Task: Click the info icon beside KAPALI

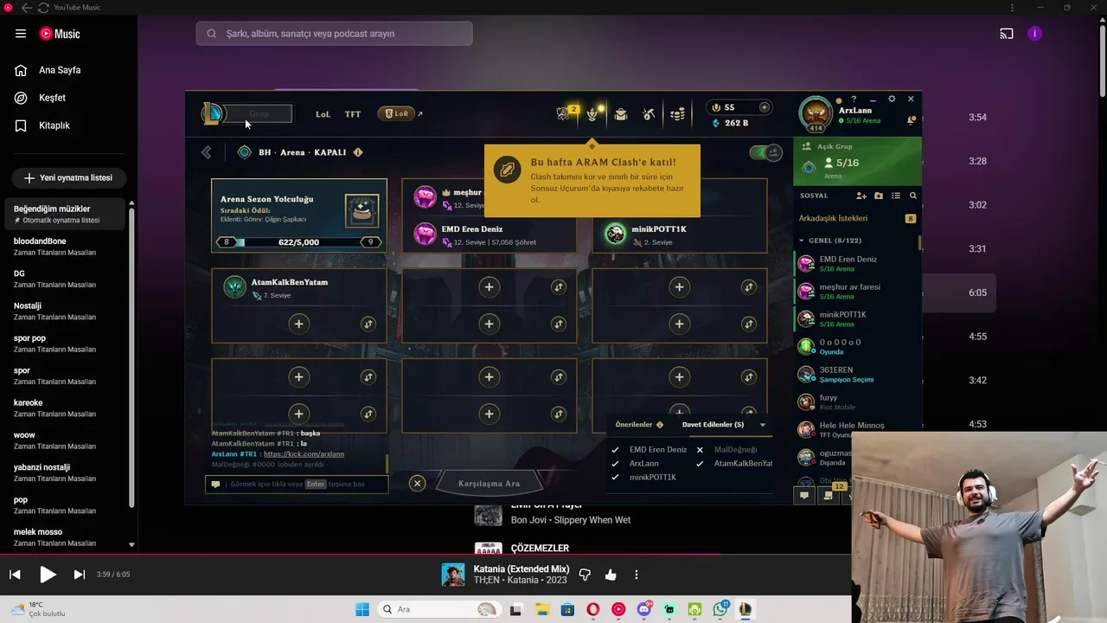Action: pyautogui.click(x=358, y=152)
